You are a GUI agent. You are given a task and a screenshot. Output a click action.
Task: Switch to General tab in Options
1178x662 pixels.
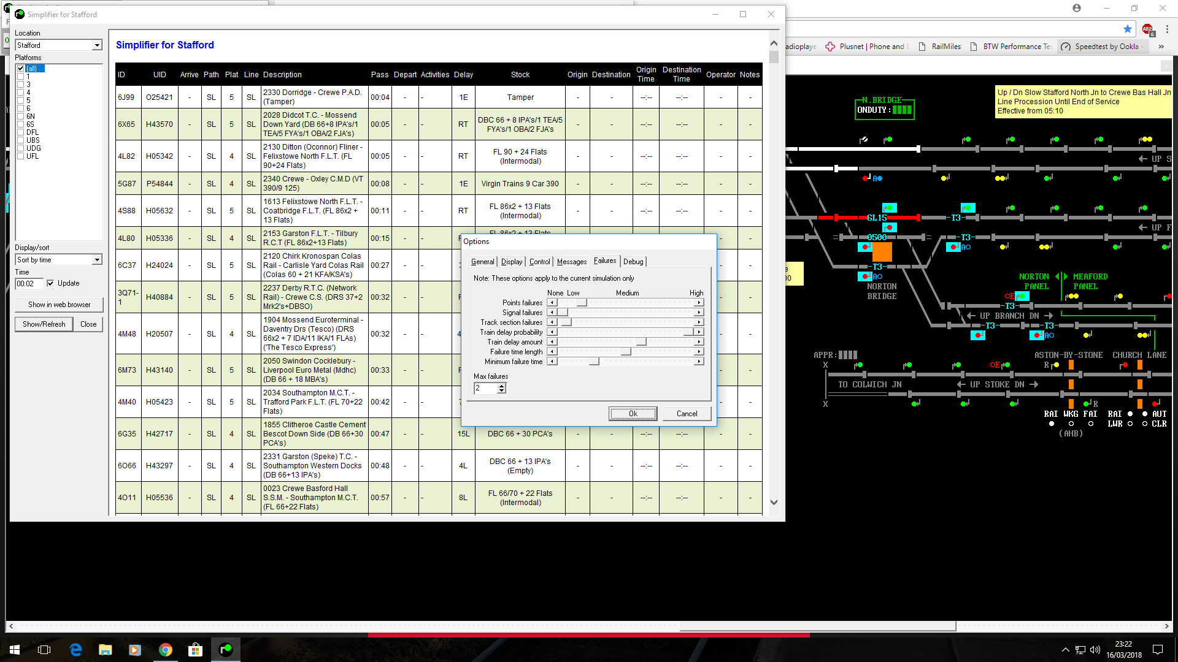click(x=482, y=262)
